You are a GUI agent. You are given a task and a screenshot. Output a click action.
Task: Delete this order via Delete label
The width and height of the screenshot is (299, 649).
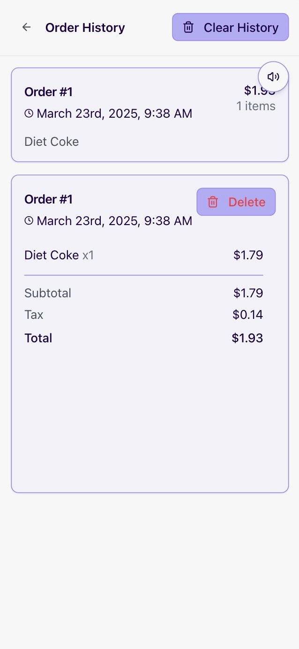pos(247,202)
